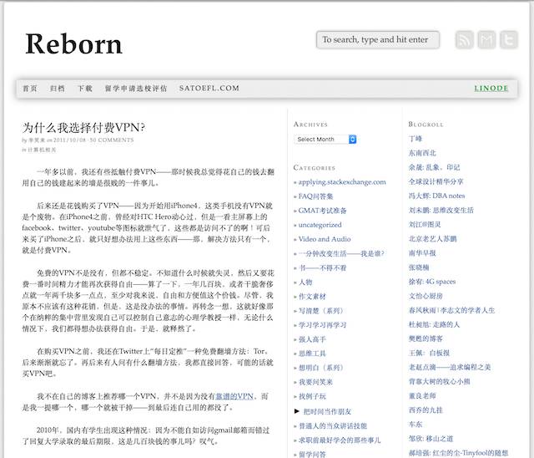The image size is (534, 458).
Task: Click the search input field
Action: click(377, 39)
